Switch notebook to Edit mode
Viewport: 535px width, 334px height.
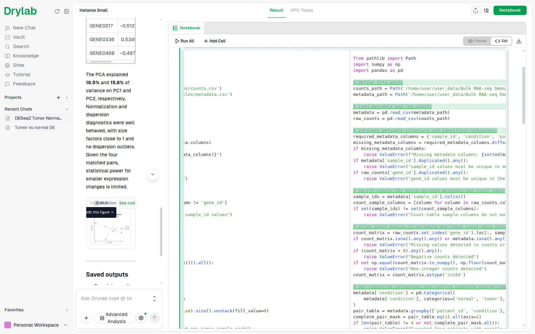click(x=501, y=41)
